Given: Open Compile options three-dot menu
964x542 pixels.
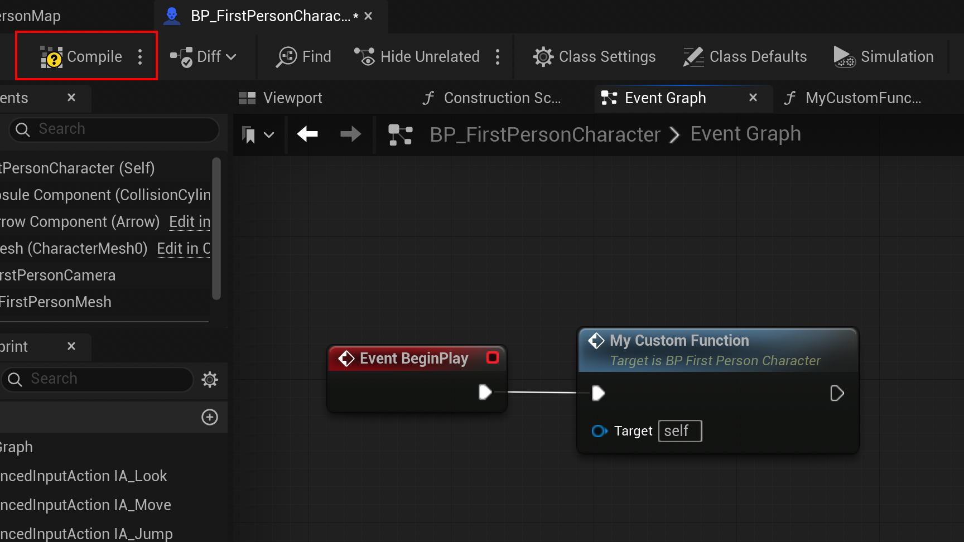Looking at the screenshot, I should point(140,56).
